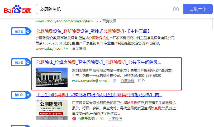Open 百度快照 for jlchouyang.com result

(x=109, y=21)
